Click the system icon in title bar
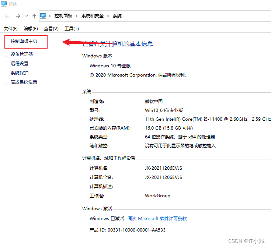271x247 pixels. click(4, 4)
